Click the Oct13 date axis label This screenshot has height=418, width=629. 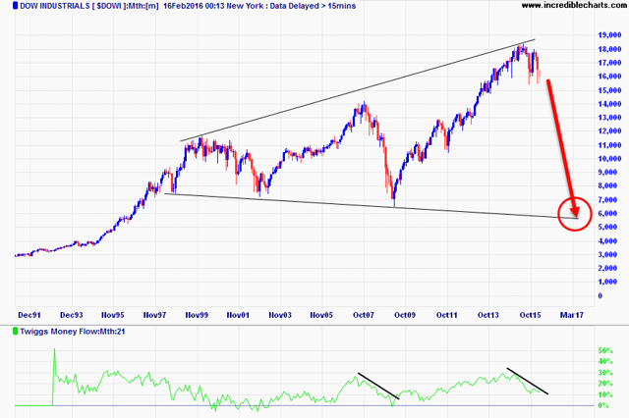(x=488, y=315)
